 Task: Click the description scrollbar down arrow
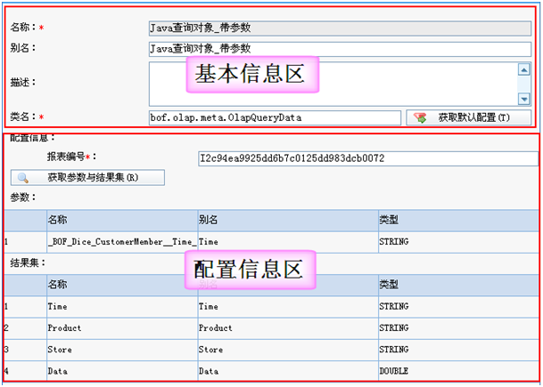pyautogui.click(x=524, y=99)
